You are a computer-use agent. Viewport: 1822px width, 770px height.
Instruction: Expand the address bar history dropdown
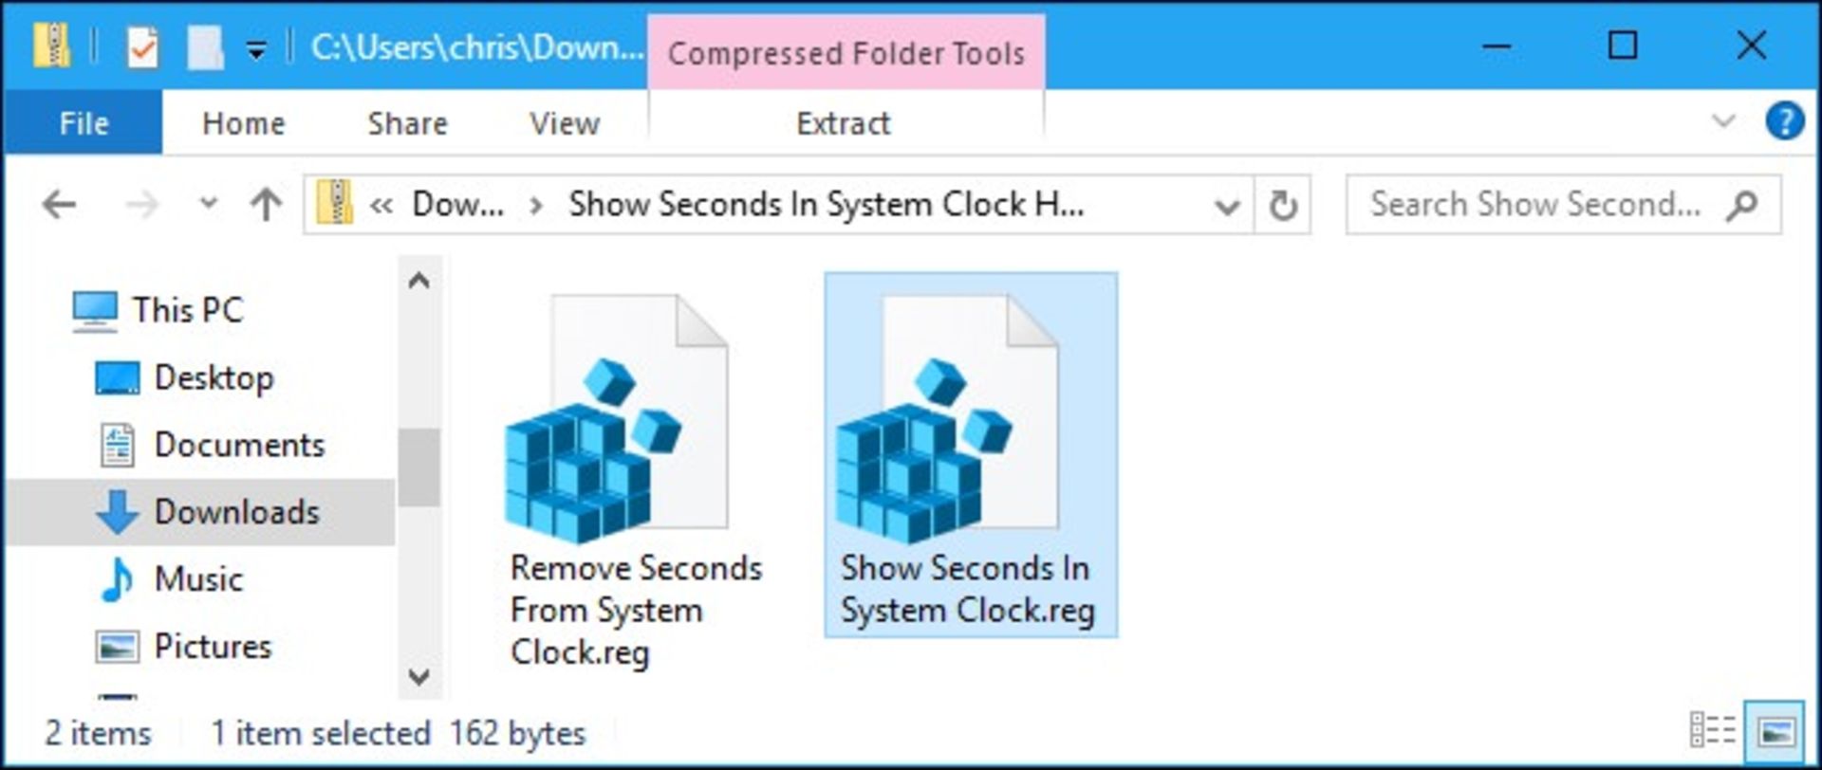click(x=1227, y=205)
